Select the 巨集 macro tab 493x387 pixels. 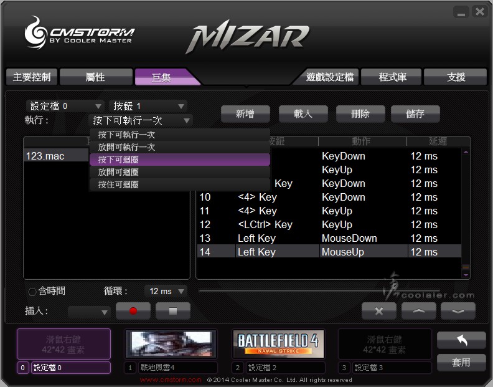click(x=164, y=77)
